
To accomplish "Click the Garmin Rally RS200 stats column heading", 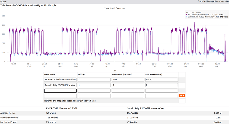I will (x=145, y=108).
